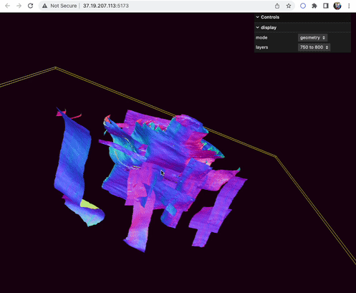Click the address bar URL 37.19.207.113:5173
The height and width of the screenshot is (293, 356).
pyautogui.click(x=106, y=6)
